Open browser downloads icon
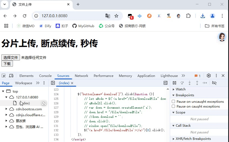 click(203, 16)
